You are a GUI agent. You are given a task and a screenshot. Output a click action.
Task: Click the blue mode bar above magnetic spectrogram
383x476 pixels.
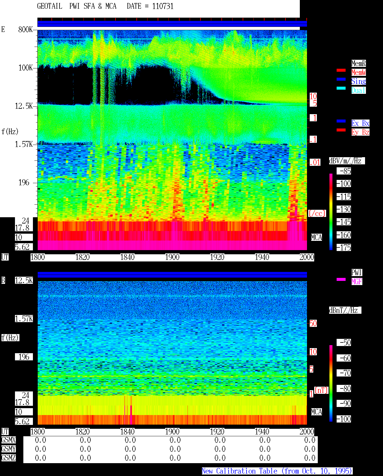[x=172, y=275]
